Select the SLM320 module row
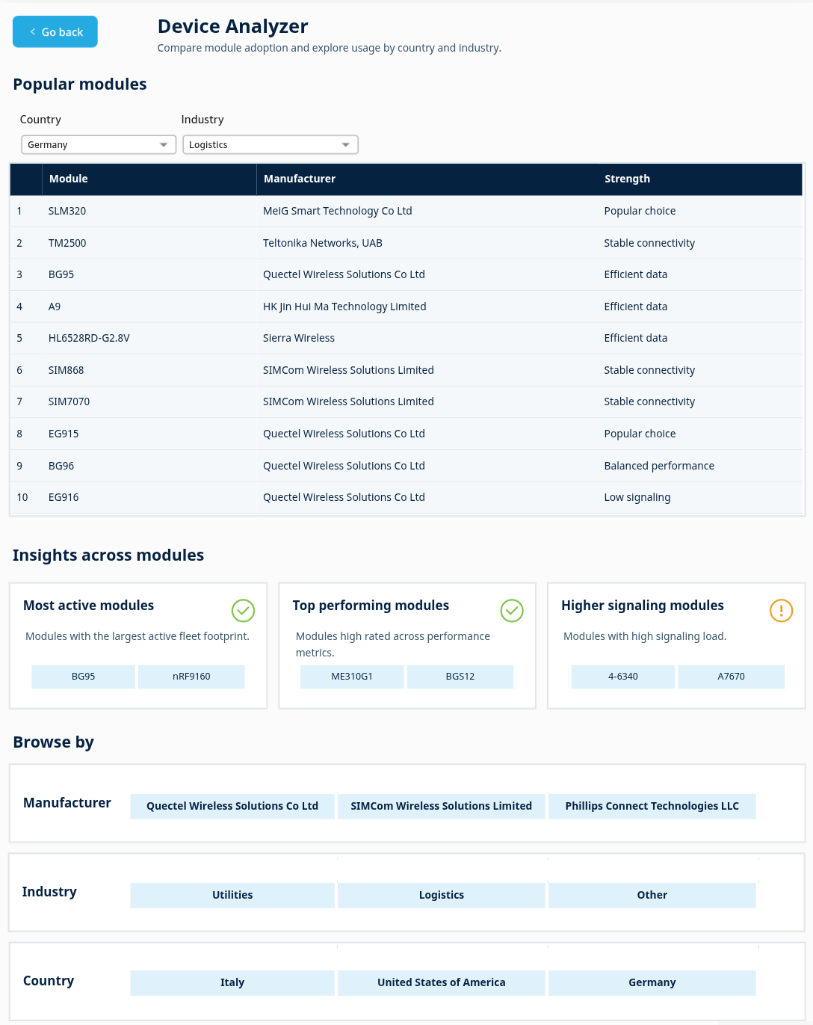The image size is (813, 1025). click(406, 211)
